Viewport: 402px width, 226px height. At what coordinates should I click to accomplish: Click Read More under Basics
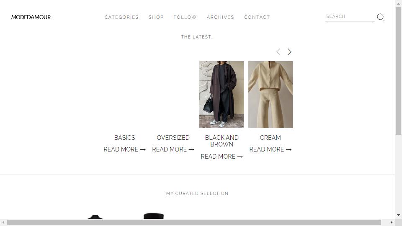coord(125,149)
